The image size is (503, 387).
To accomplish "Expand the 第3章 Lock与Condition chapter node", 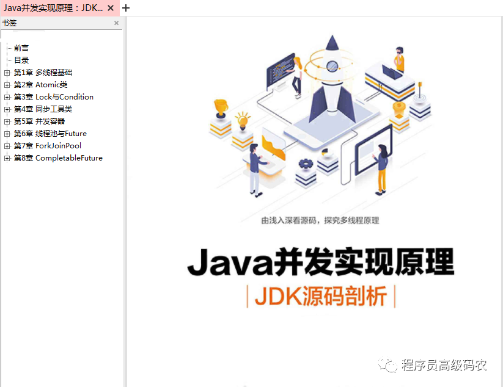I will tap(7, 97).
